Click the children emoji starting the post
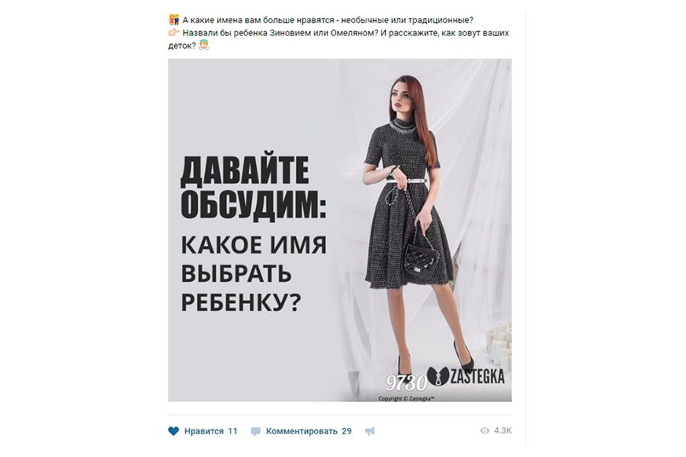Viewport: 686px width, 457px height. [174, 20]
